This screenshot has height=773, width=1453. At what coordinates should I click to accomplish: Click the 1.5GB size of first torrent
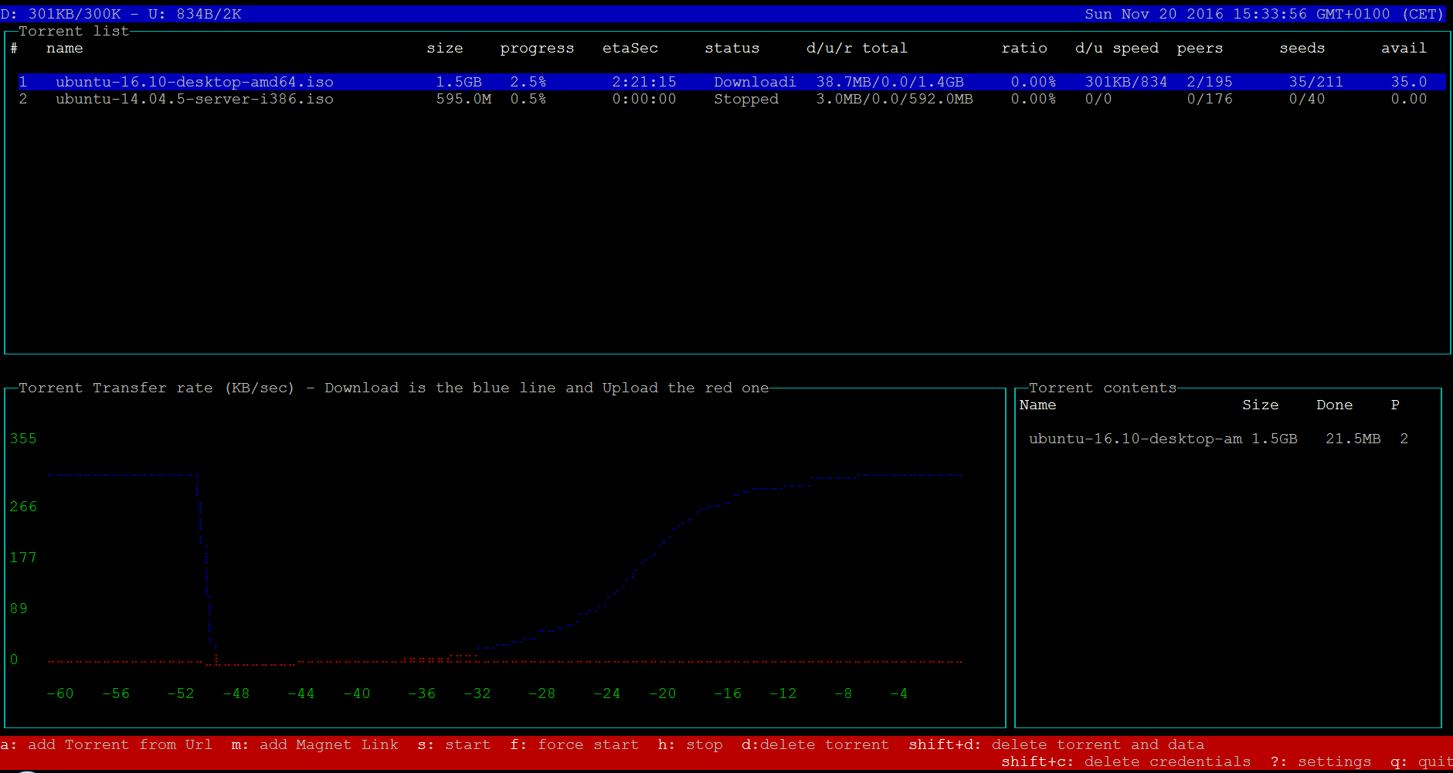coord(459,82)
